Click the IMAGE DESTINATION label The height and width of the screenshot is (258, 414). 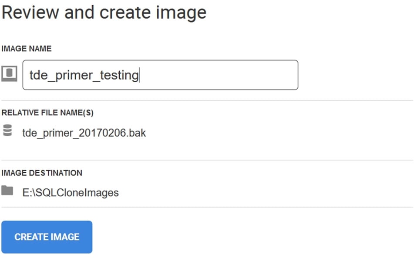click(42, 173)
